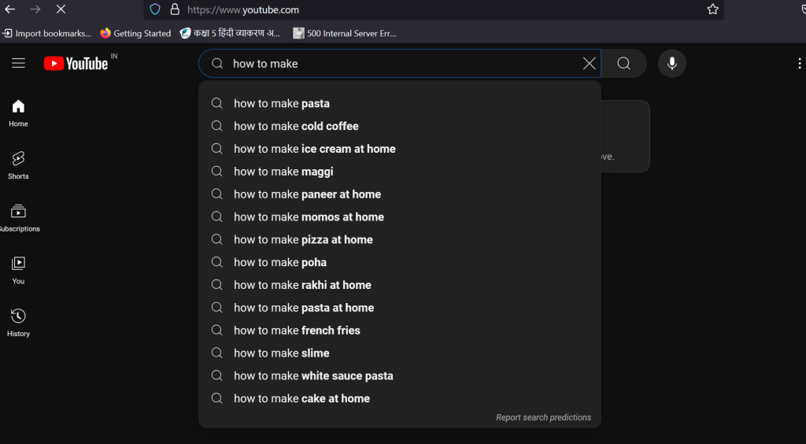Viewport: 806px width, 444px height.
Task: Click the browser back arrow
Action: pos(9,9)
